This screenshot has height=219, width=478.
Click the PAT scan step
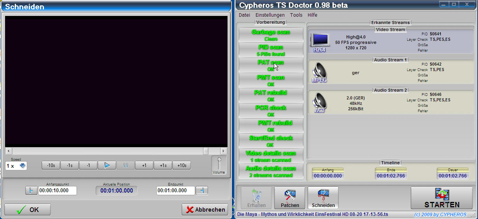pos(271,65)
